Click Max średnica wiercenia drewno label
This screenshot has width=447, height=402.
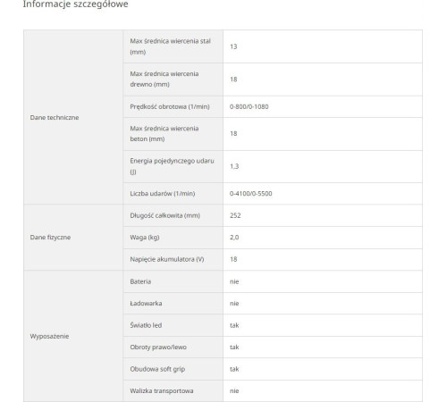164,79
